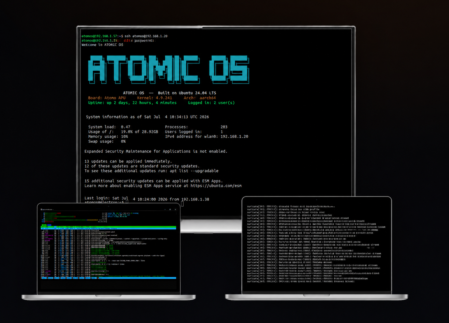The width and height of the screenshot is (449, 323).
Task: Select the green Main tab in htop
Action: click(44, 225)
